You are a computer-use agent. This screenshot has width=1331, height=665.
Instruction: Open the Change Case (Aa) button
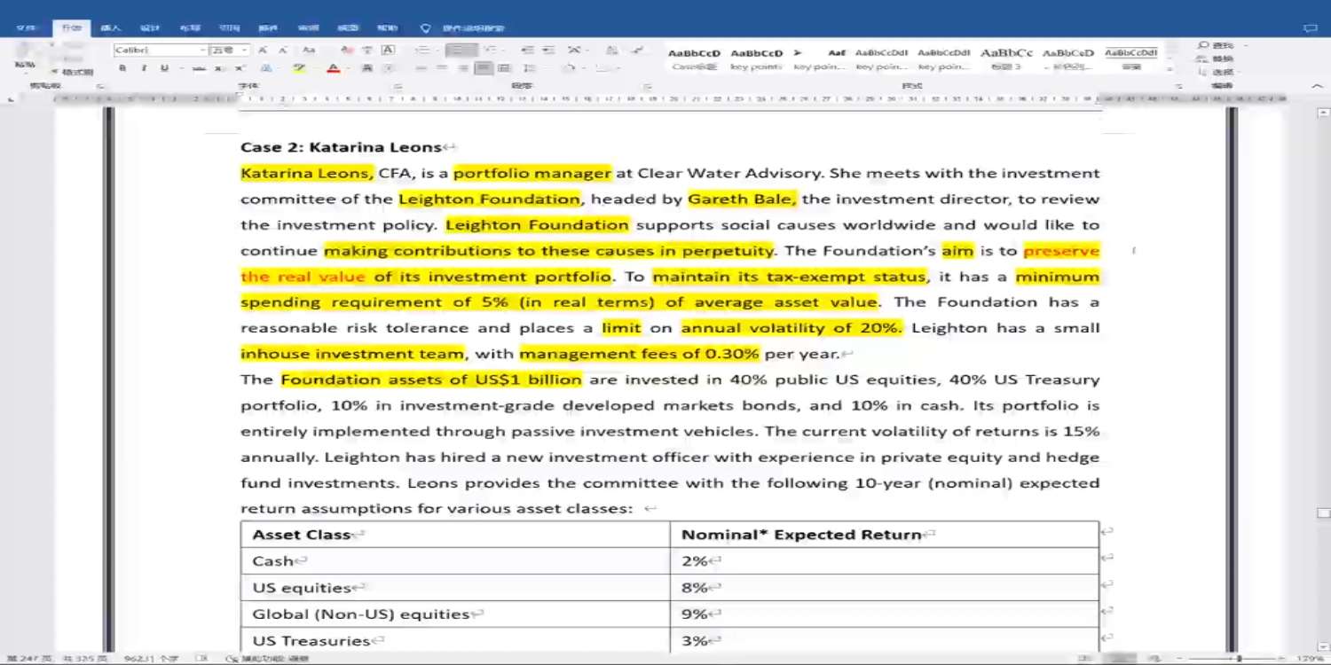coord(309,51)
